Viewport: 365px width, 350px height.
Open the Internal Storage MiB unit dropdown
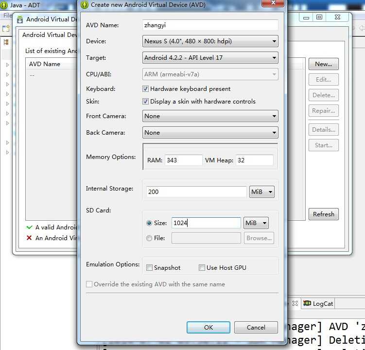pos(262,192)
